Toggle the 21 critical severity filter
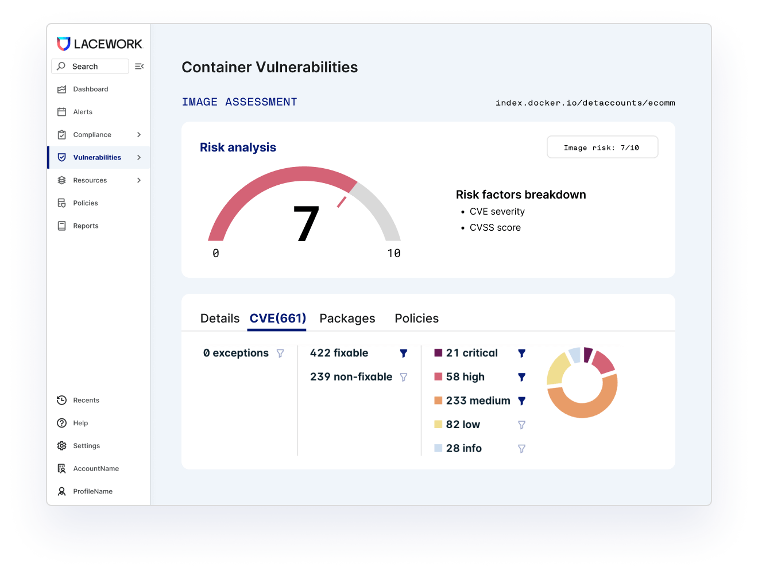This screenshot has height=575, width=758. click(521, 353)
